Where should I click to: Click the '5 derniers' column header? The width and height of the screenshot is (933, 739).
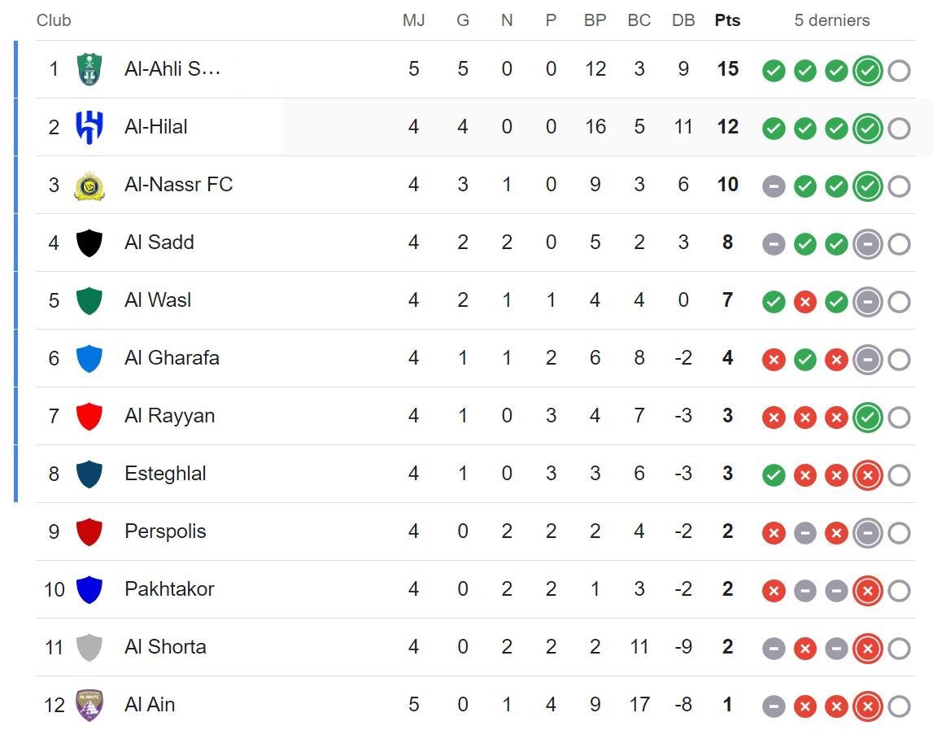click(x=832, y=20)
